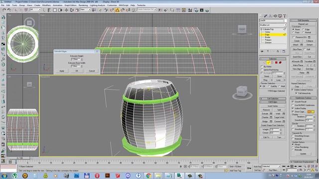
Task: Click the orange Show Cage color swatch
Action: coord(309,111)
